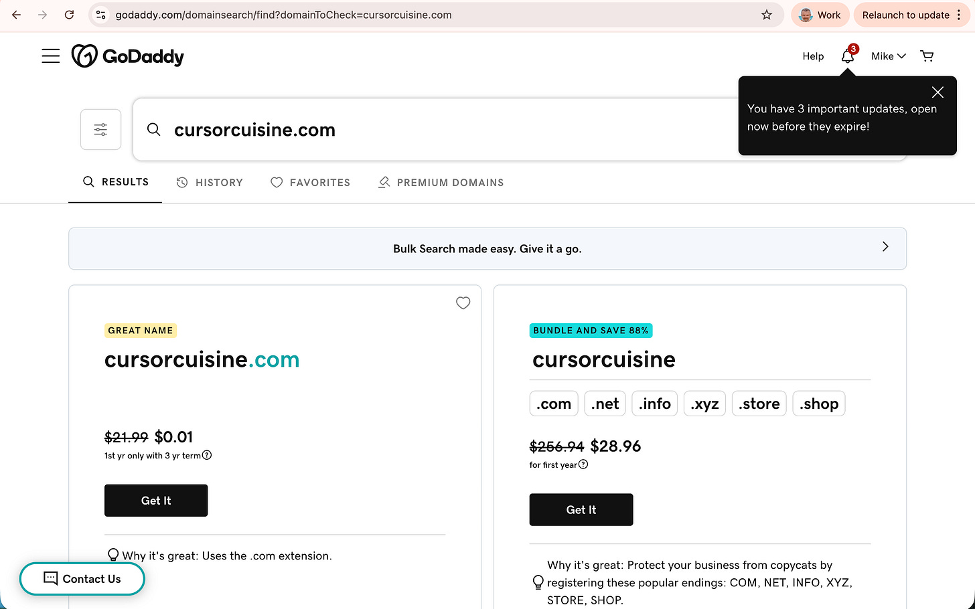
Task: Open the Help link
Action: tap(813, 56)
